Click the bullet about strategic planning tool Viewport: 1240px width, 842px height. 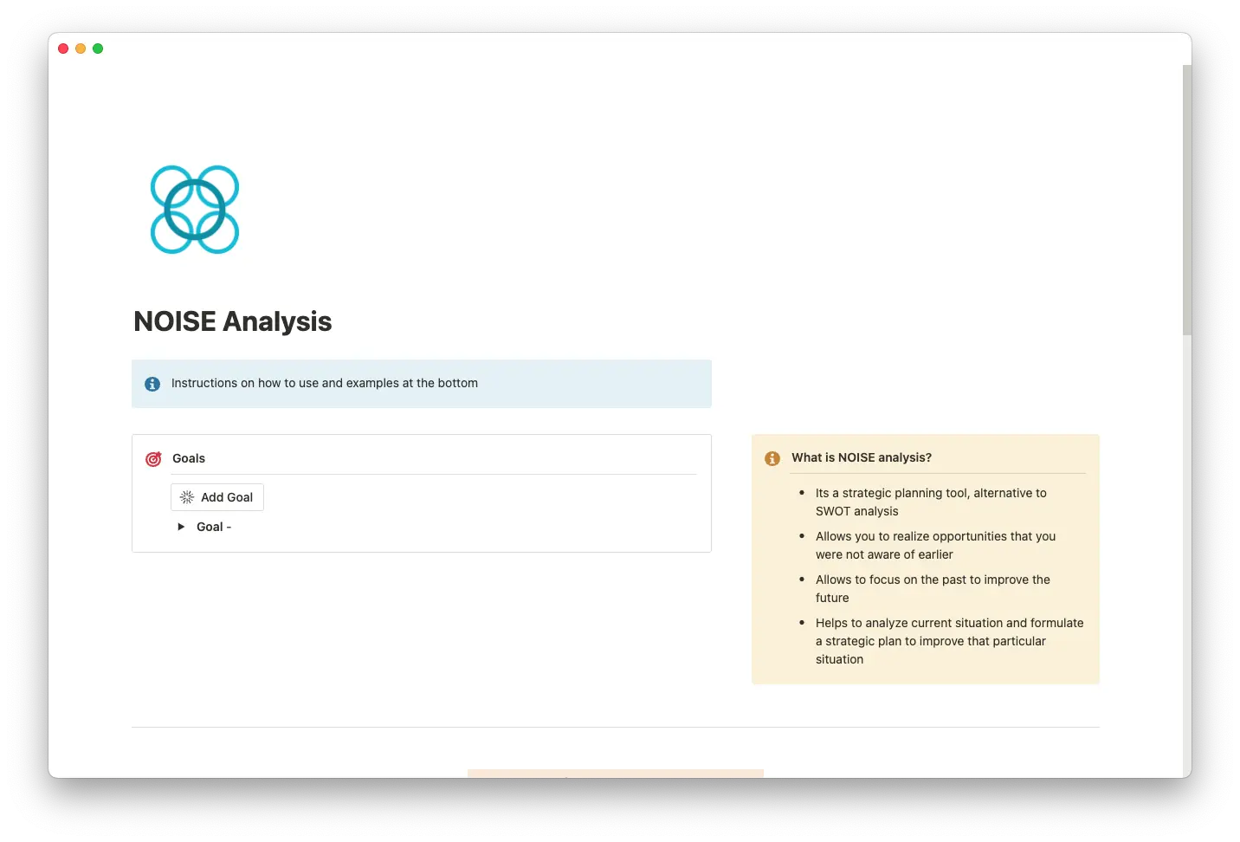point(931,502)
